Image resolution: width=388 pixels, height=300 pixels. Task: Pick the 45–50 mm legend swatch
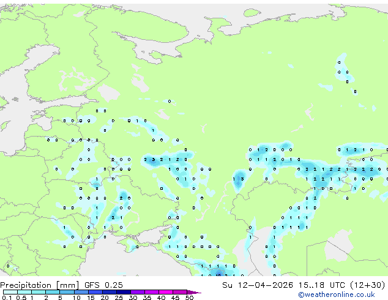coord(180,292)
